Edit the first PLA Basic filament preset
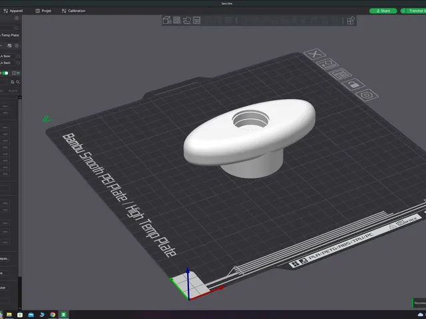 (x=18, y=56)
